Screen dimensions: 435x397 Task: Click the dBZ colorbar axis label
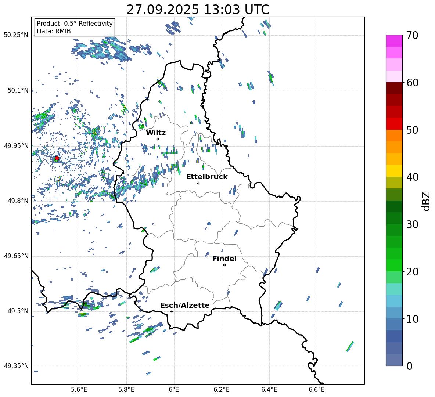[426, 201]
